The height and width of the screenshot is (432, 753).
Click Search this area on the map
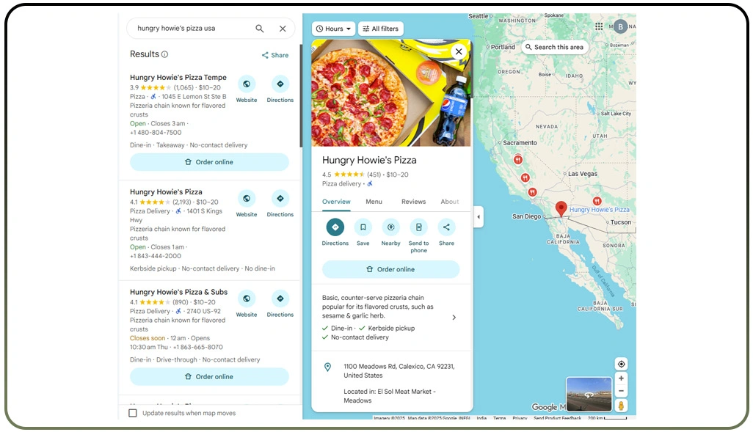pos(555,46)
